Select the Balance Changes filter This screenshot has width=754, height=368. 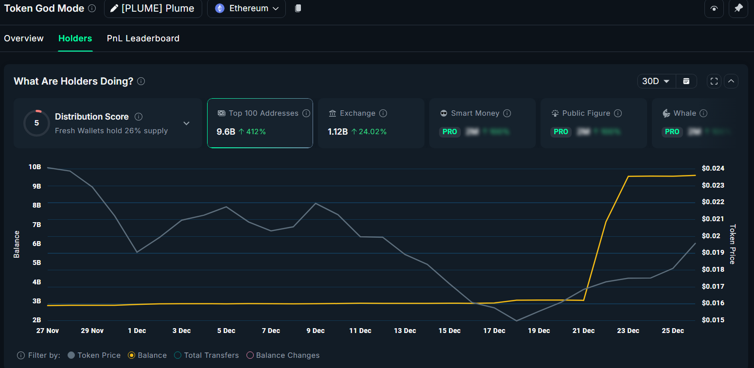(x=250, y=355)
